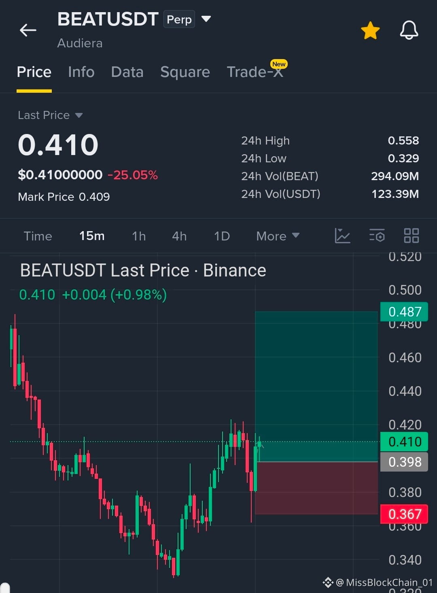
Task: Tap the red stop-loss zone
Action: tap(316, 488)
